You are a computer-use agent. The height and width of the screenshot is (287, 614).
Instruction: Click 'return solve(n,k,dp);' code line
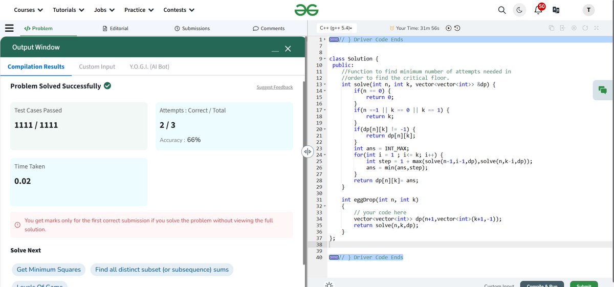(x=386, y=225)
